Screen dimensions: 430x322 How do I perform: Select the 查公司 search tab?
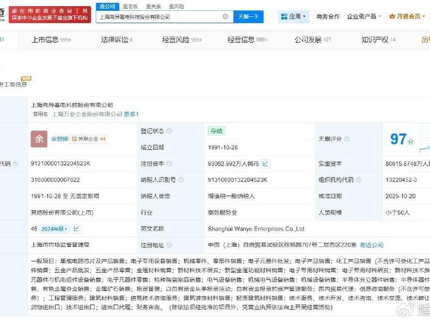tap(107, 6)
